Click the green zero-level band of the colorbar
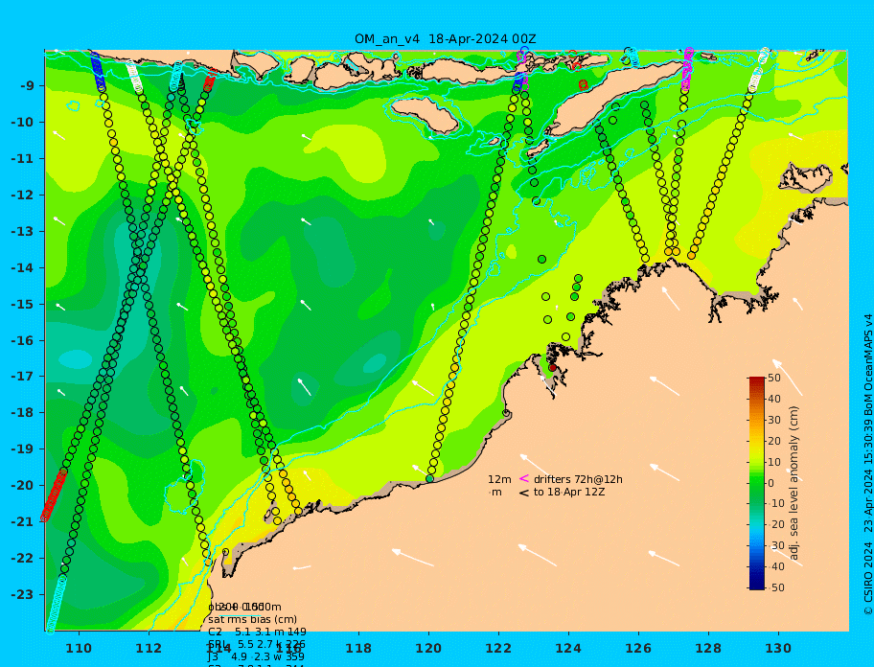874x667 pixels. point(756,483)
